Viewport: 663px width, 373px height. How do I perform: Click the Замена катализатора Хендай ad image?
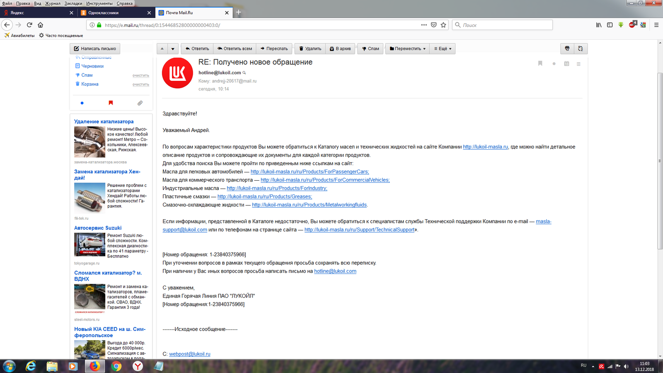coord(90,198)
